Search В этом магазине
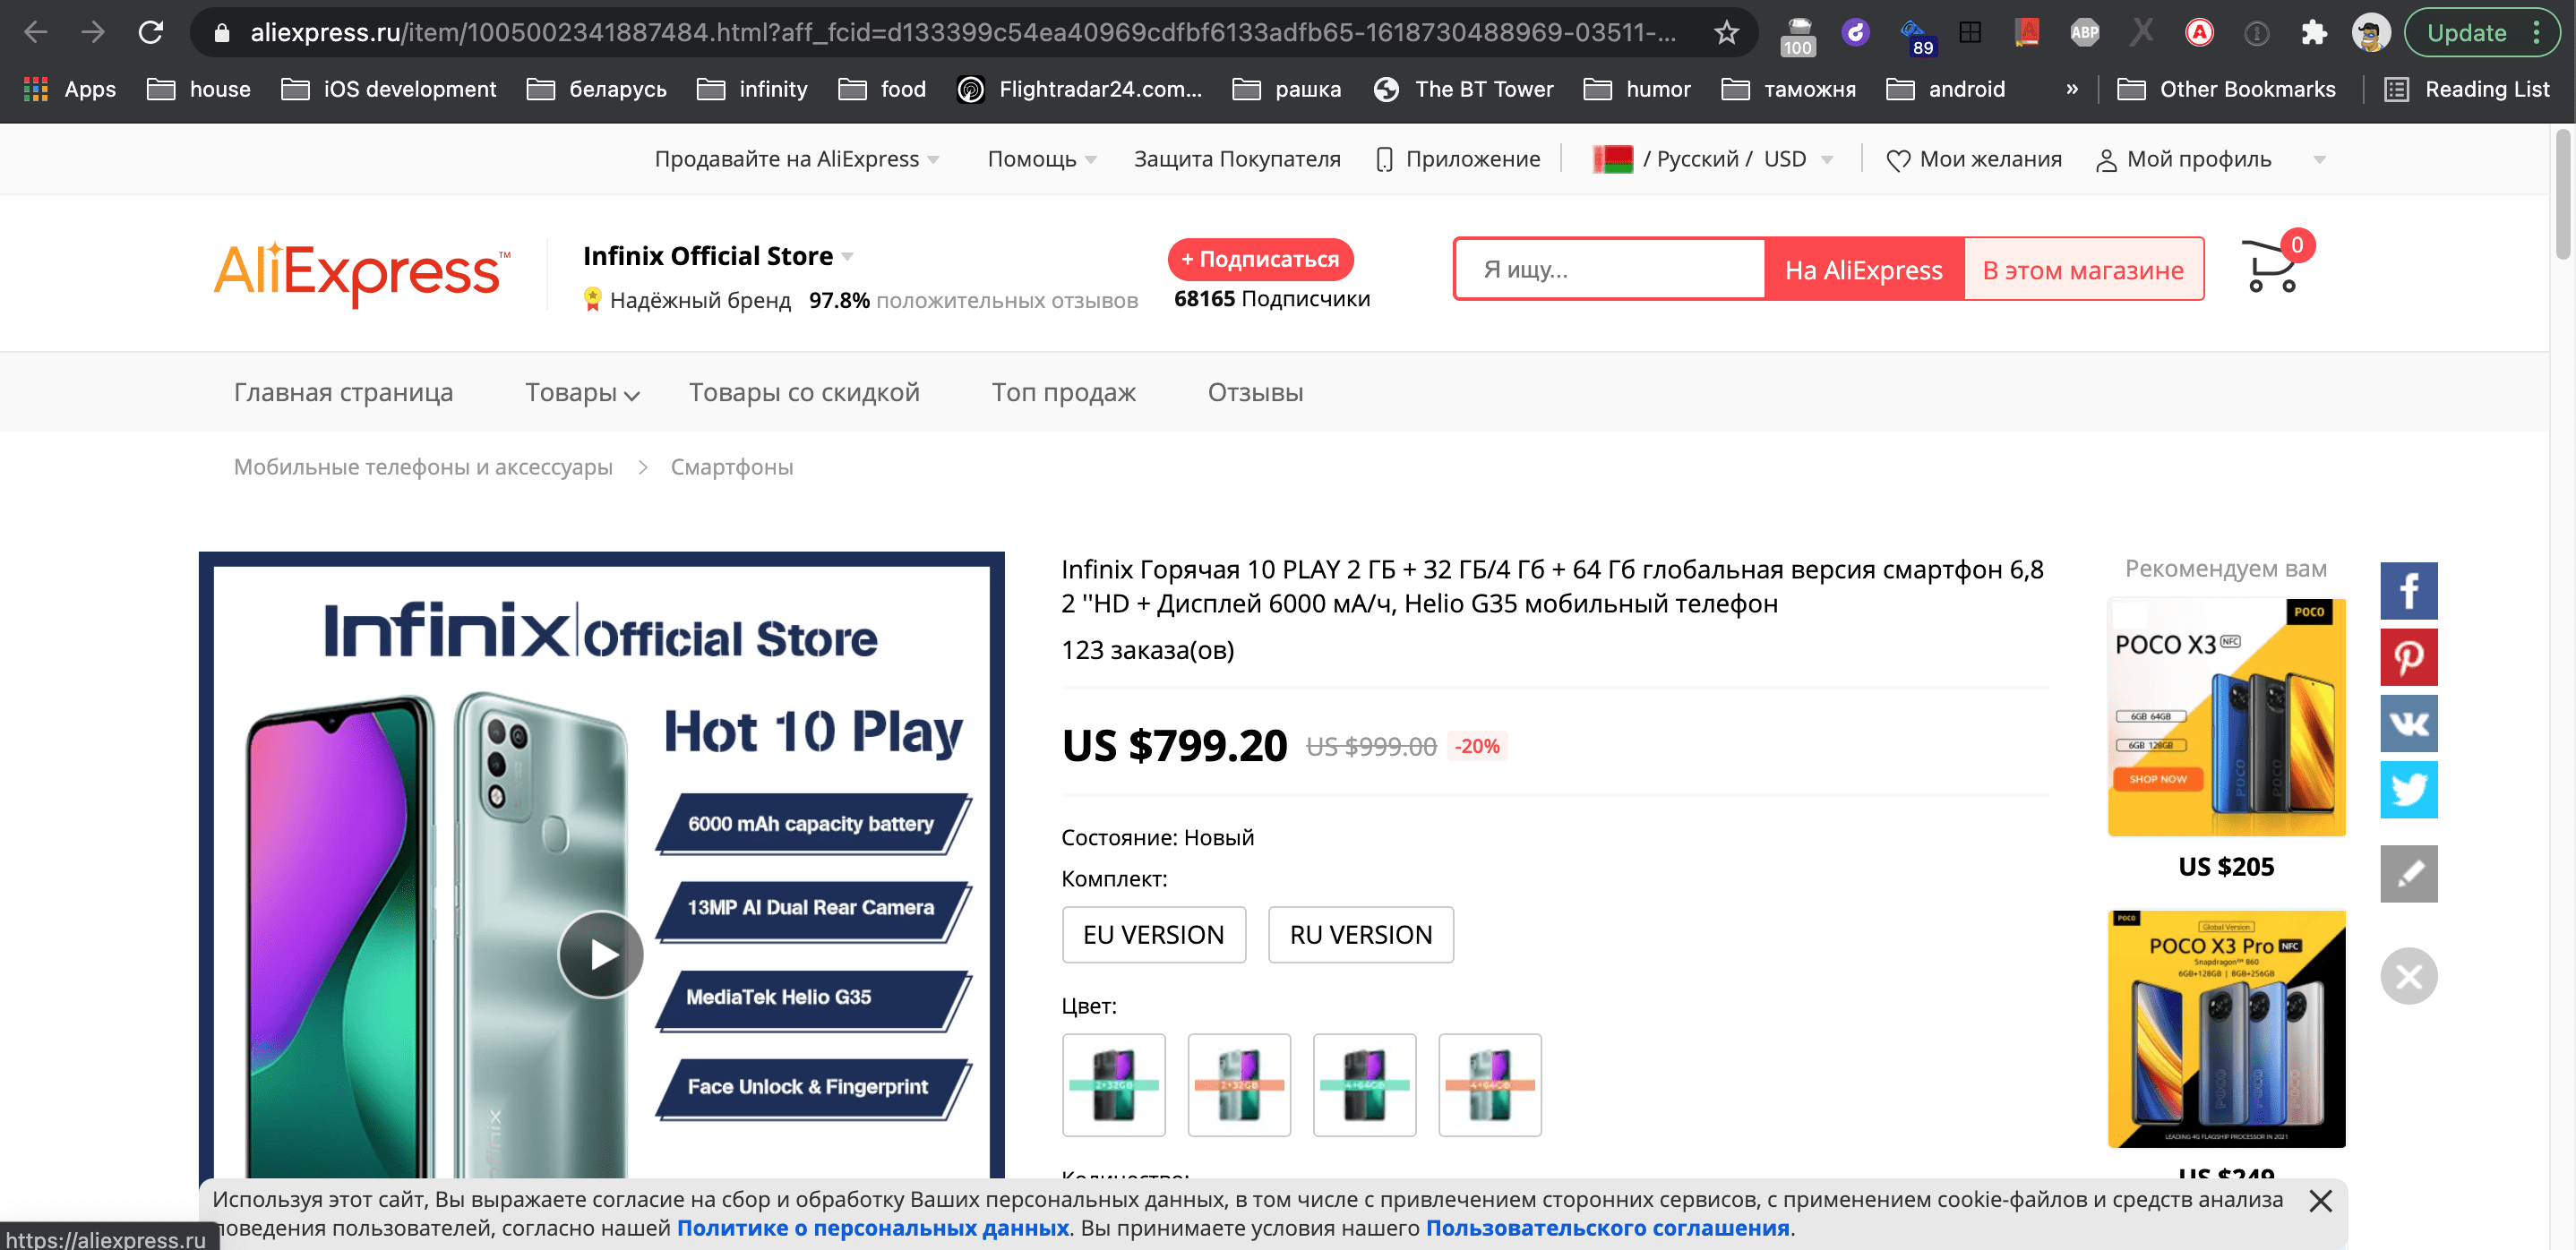The width and height of the screenshot is (2576, 1250). (2083, 269)
